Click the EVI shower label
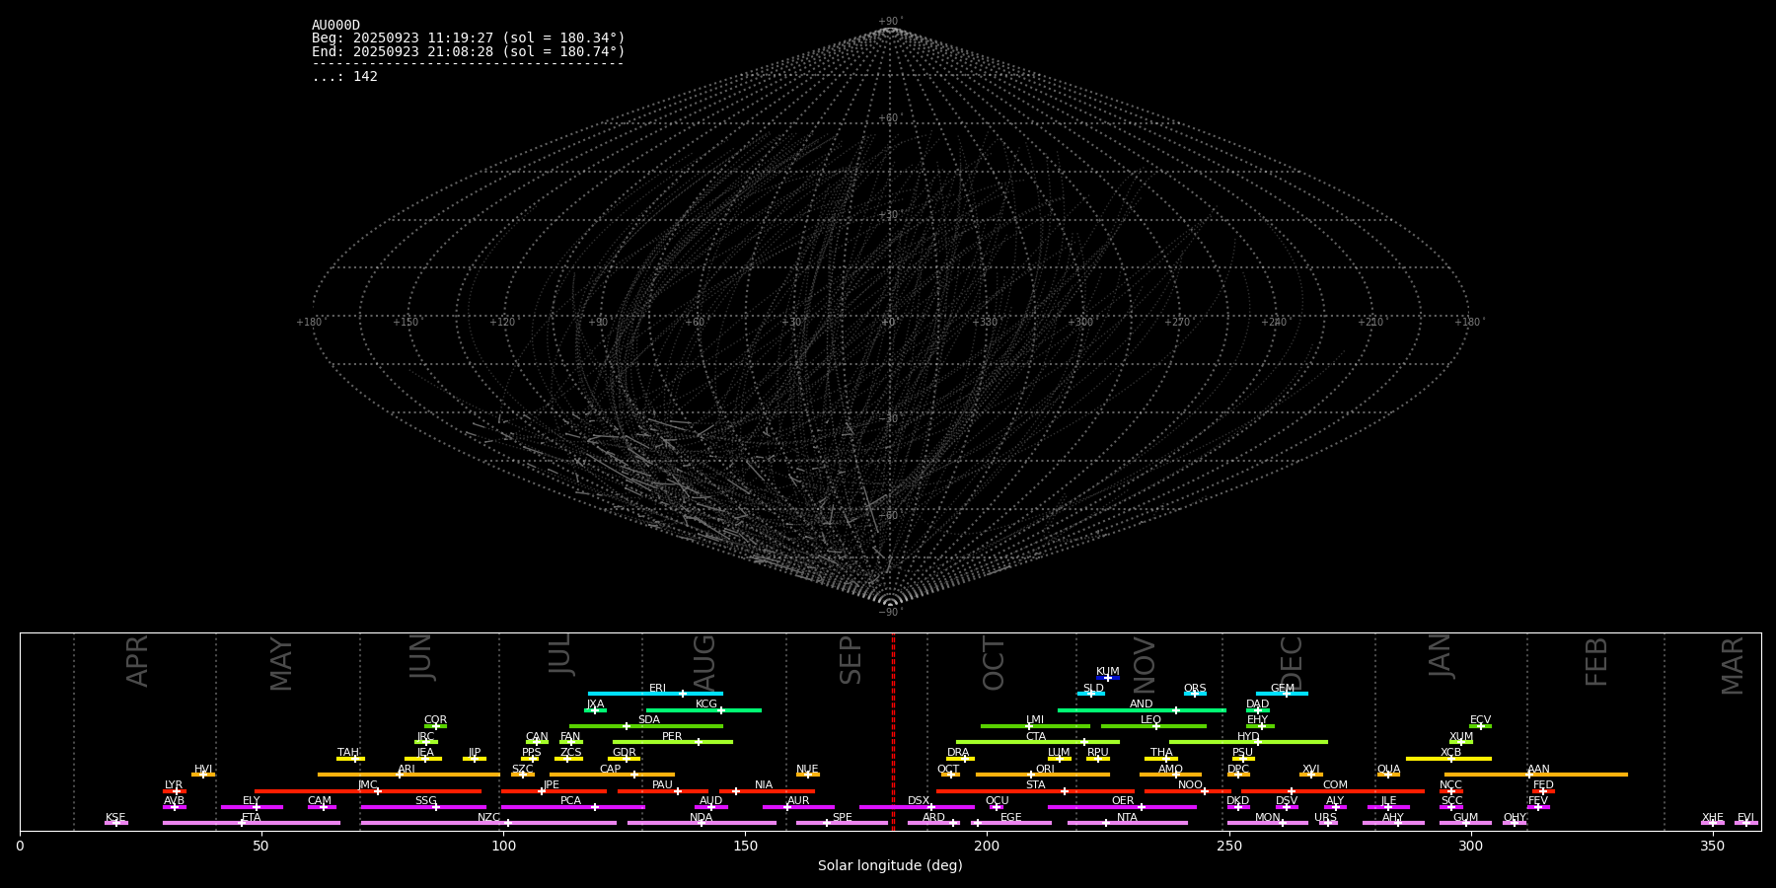 pos(1745,818)
